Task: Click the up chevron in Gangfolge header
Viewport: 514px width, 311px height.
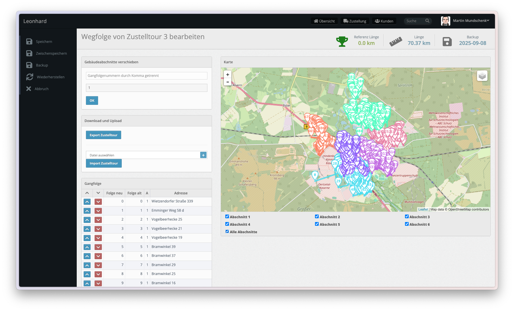Action: pos(87,193)
